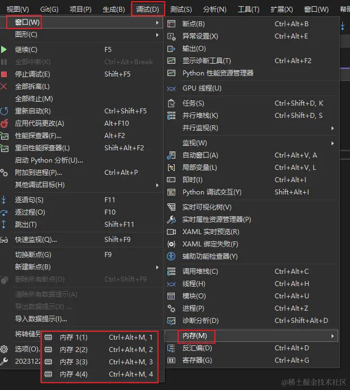Expand the 窗口(W) submenu arrow
Image resolution: width=350 pixels, height=390 pixels.
point(157,23)
